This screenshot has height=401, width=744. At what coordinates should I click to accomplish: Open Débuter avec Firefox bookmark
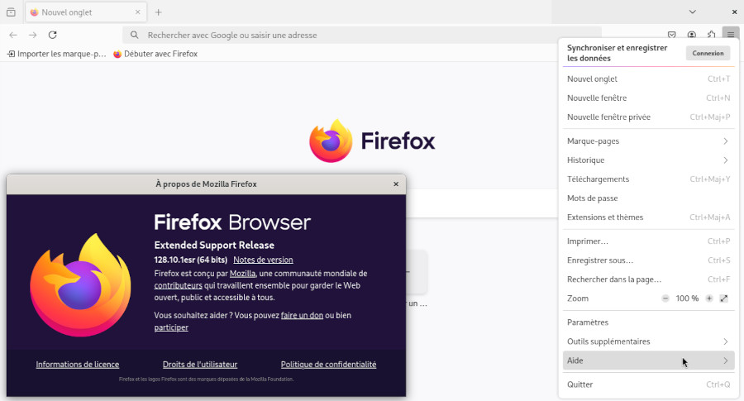tap(155, 54)
